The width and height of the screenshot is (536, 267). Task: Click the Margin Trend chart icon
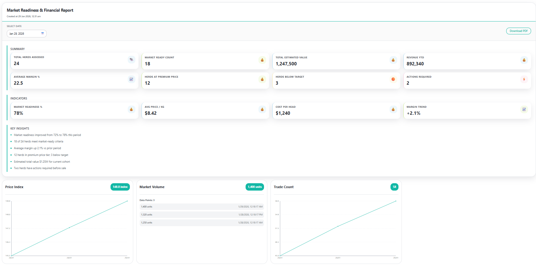pos(524,109)
